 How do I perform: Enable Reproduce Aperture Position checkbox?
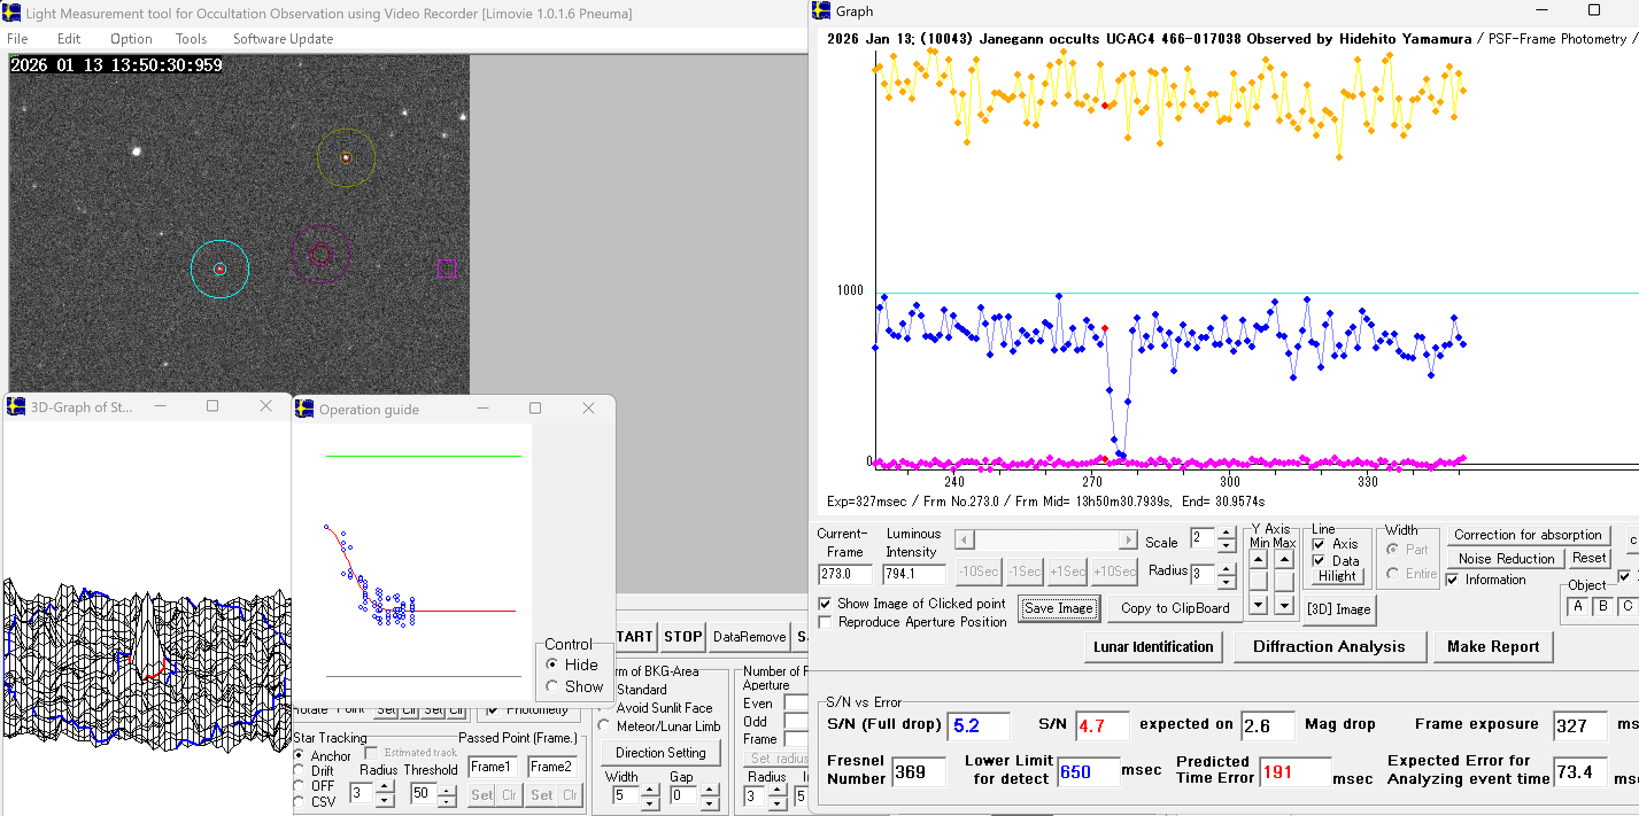click(x=825, y=621)
